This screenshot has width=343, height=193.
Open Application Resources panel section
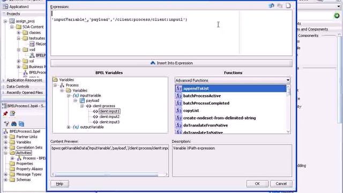click(x=24, y=80)
